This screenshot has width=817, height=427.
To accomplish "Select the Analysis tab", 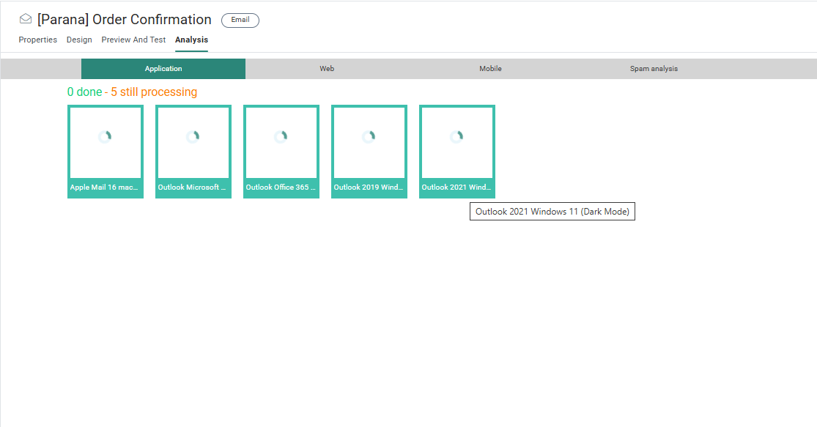I will [x=191, y=40].
